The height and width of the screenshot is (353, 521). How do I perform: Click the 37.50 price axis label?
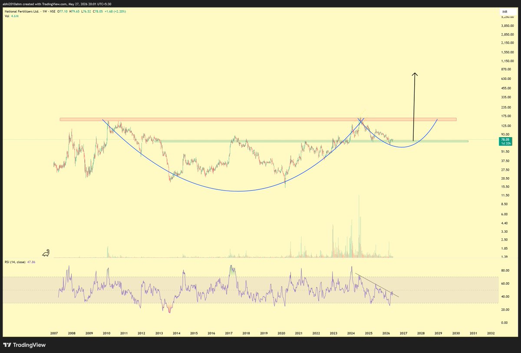point(505,160)
